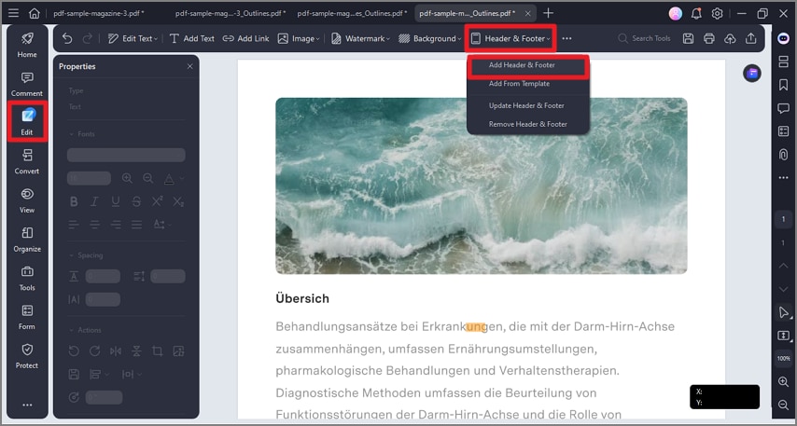
Task: Crop the object in Actions
Action: coord(157,350)
